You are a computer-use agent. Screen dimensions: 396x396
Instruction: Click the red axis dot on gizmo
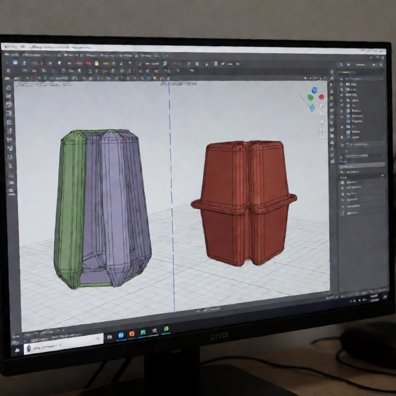click(321, 97)
